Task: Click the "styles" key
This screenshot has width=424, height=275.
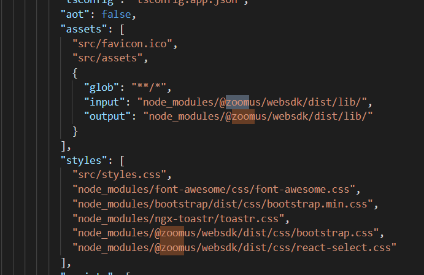Action: point(83,160)
